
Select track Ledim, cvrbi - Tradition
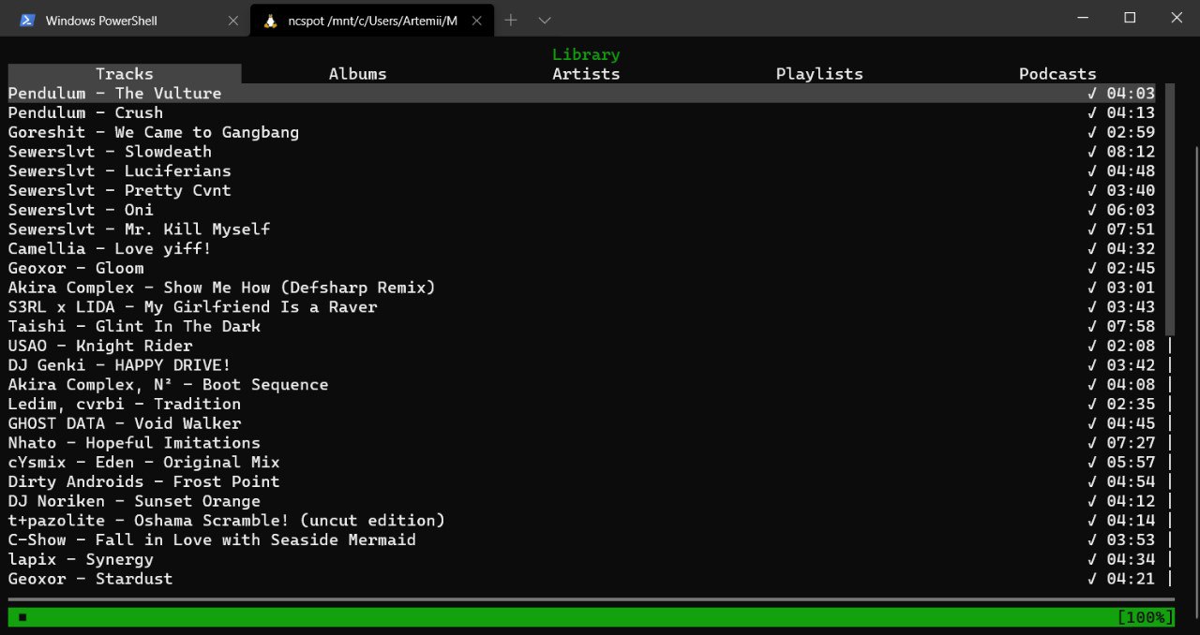(x=581, y=404)
